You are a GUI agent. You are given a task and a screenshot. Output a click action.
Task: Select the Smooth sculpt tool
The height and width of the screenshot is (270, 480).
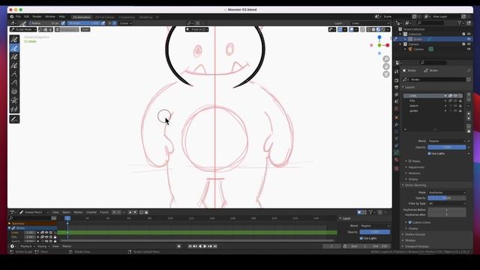pyautogui.click(x=14, y=40)
